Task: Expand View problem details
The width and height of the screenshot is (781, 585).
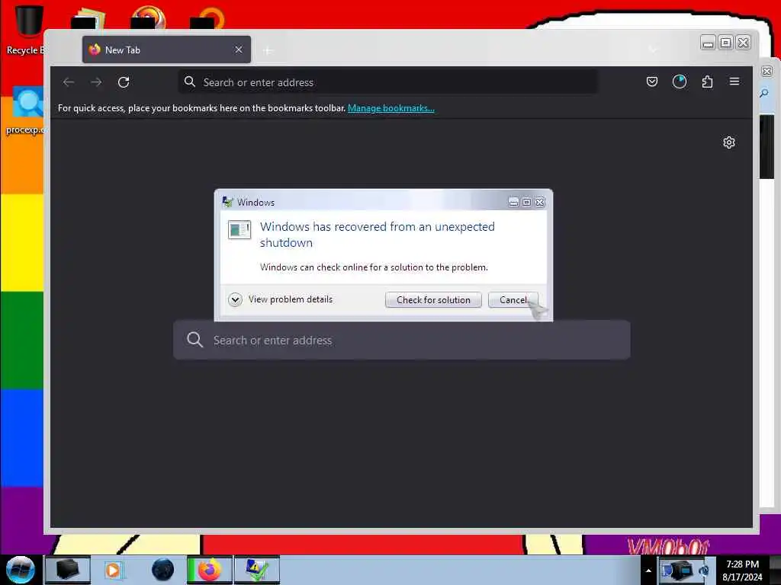Action: (x=281, y=299)
